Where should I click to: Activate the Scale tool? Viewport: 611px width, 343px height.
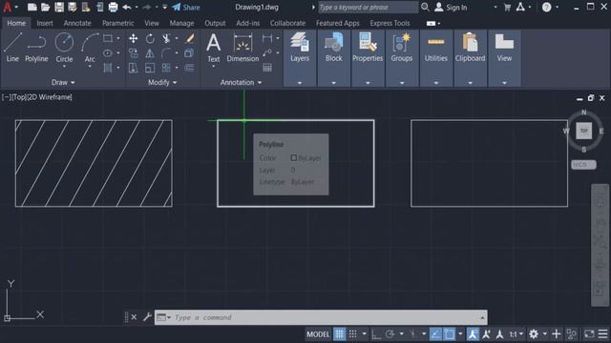(x=150, y=68)
